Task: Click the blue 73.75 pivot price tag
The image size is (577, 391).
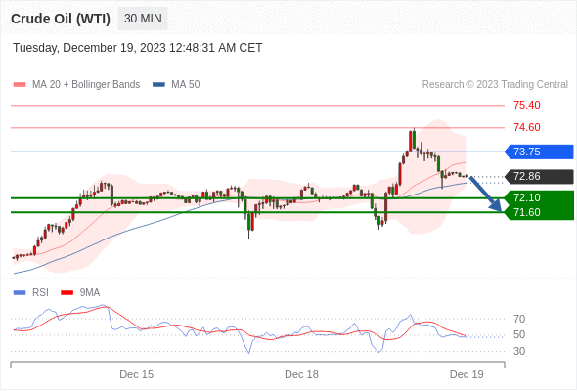Action: (x=539, y=152)
